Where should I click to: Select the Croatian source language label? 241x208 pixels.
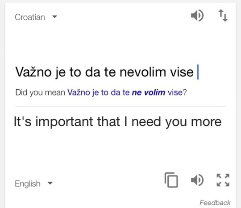[30, 17]
